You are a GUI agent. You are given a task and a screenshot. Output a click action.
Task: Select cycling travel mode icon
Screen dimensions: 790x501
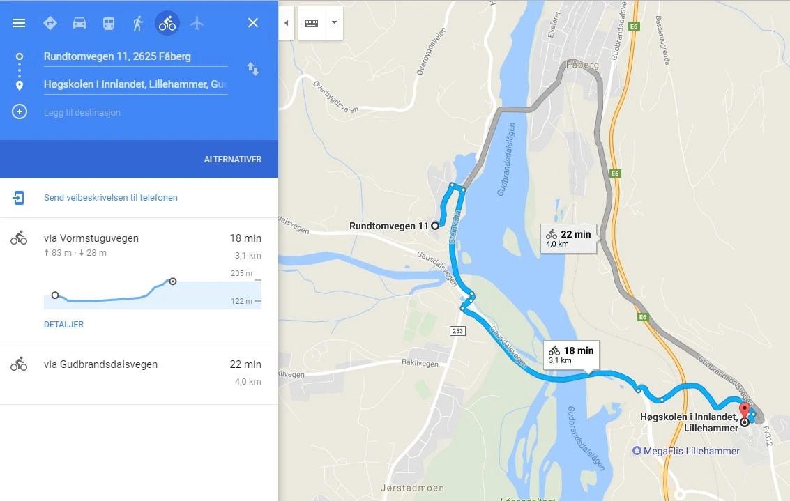click(167, 23)
